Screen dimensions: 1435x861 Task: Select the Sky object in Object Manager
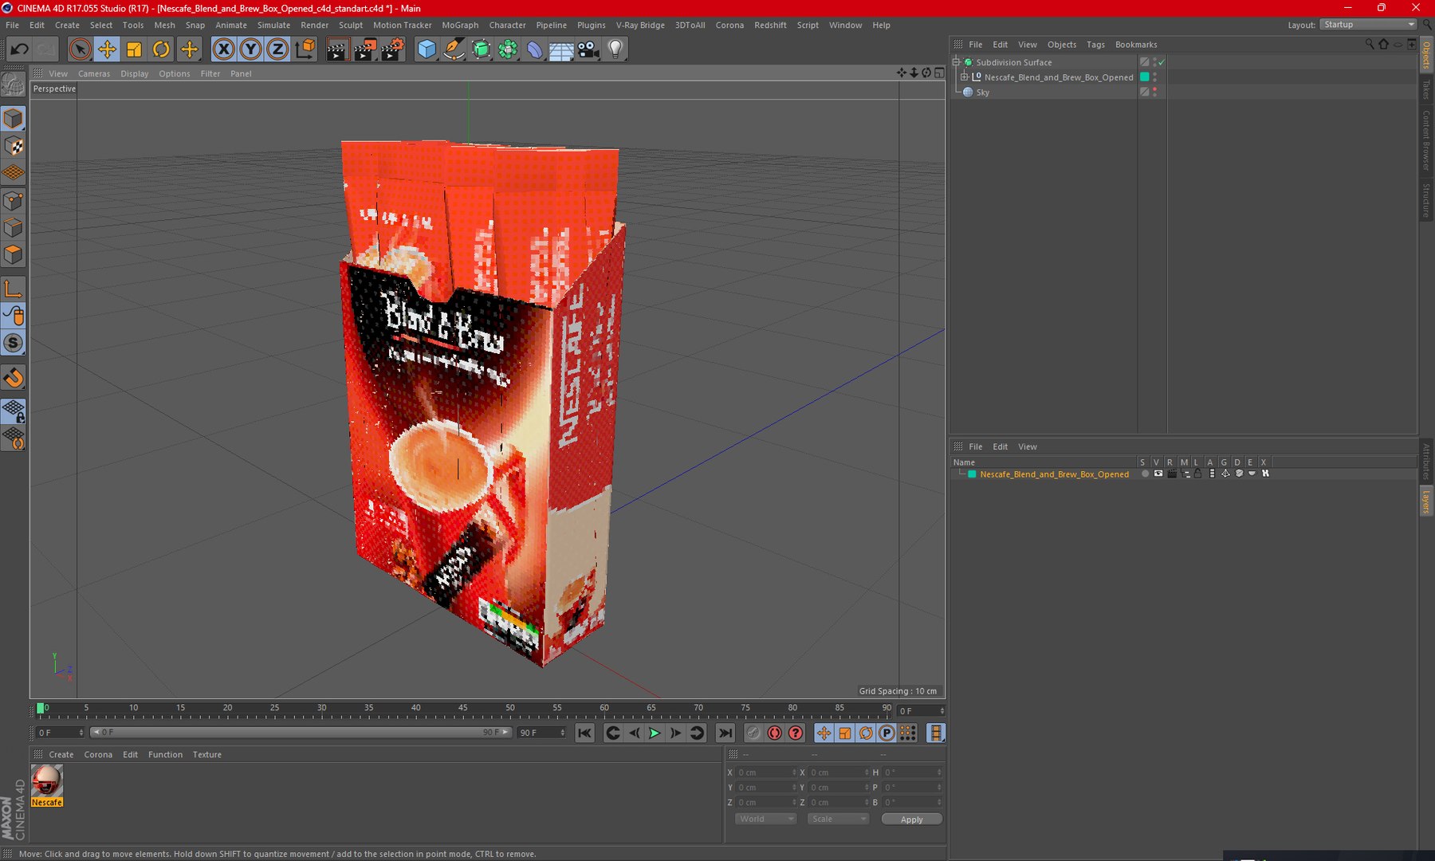pos(982,92)
